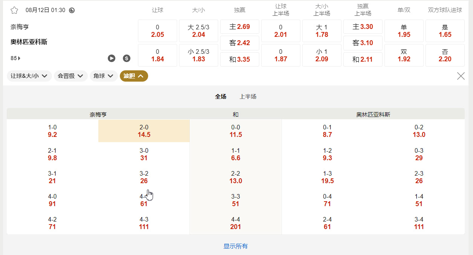Choose correct score 3-0 at 31
The height and width of the screenshot is (255, 473).
click(x=144, y=154)
